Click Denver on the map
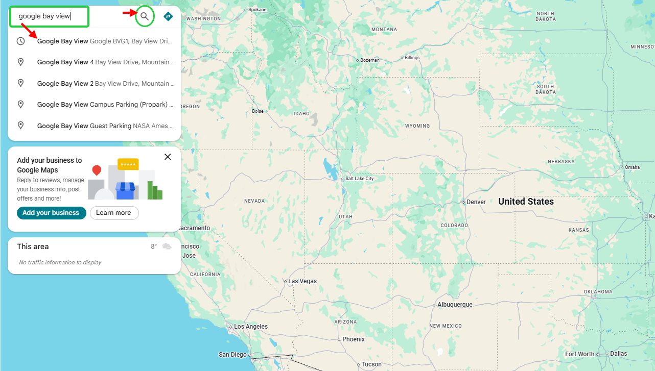This screenshot has height=371, width=655. 475,202
